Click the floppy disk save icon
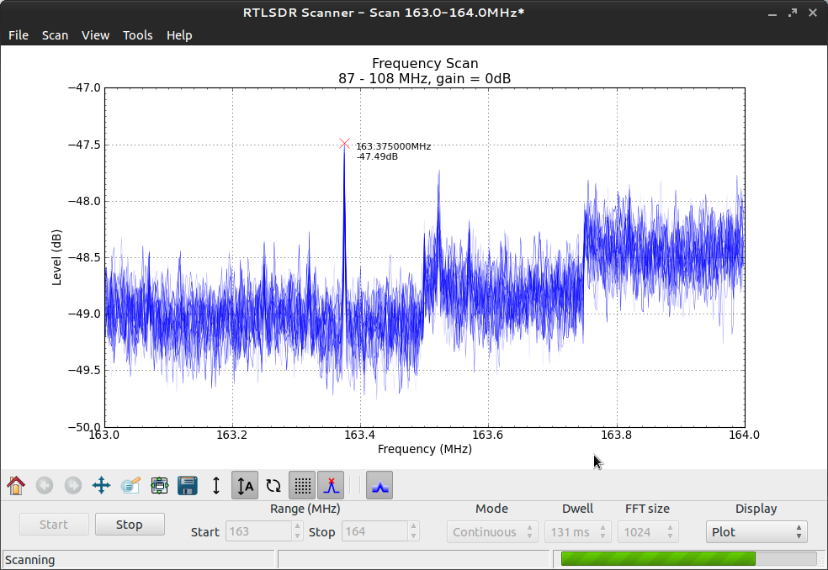 187,485
